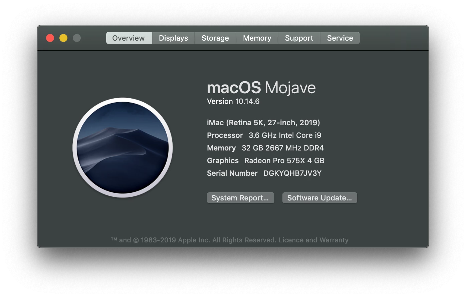Click the version text 10.14.6
466x297 pixels.
[x=247, y=101]
